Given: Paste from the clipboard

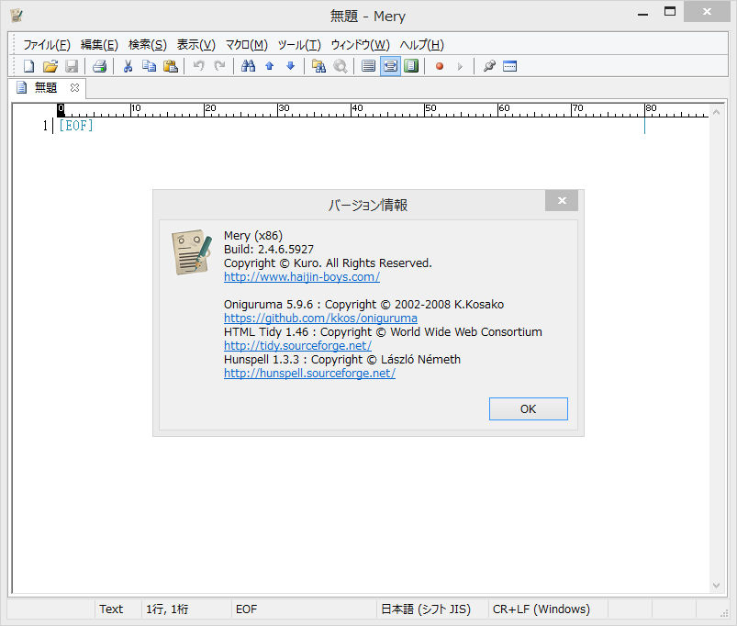Looking at the screenshot, I should coord(170,65).
